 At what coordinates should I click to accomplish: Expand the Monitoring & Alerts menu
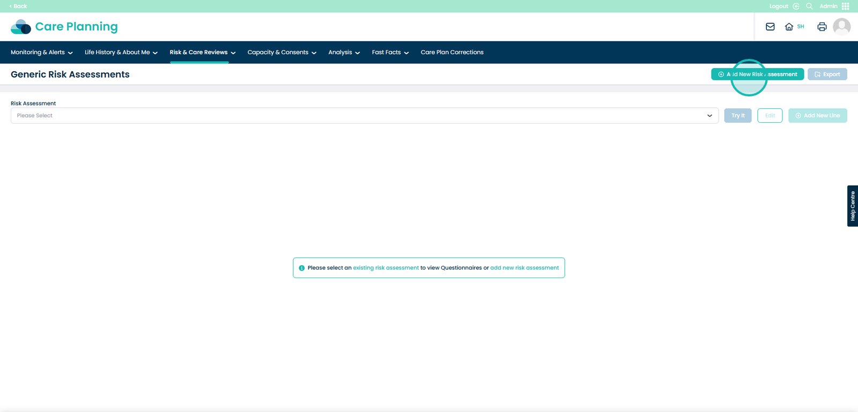point(41,53)
